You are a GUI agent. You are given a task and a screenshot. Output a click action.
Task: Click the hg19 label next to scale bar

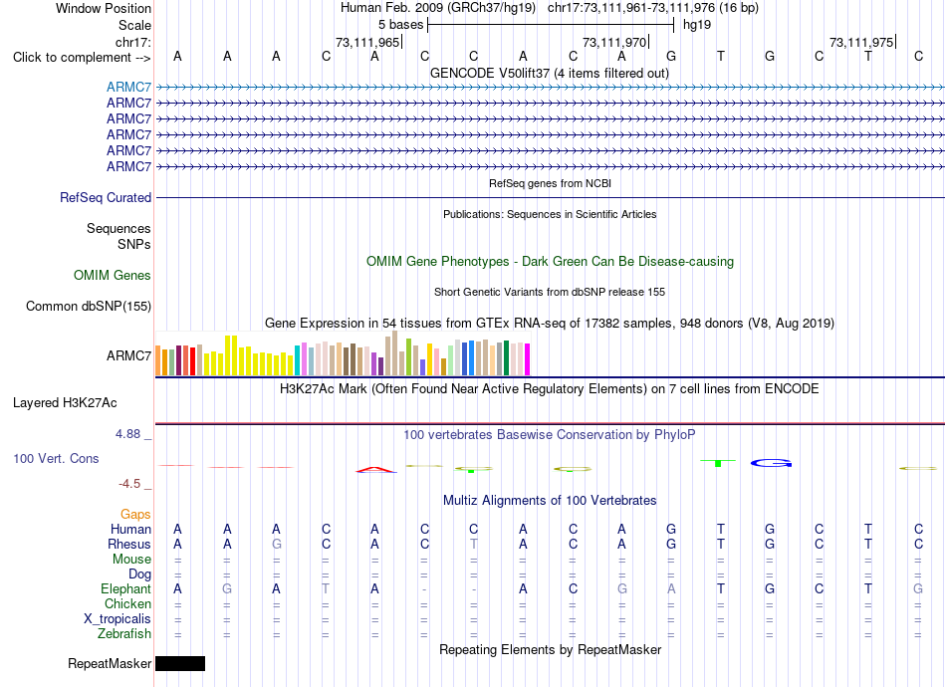(x=697, y=25)
